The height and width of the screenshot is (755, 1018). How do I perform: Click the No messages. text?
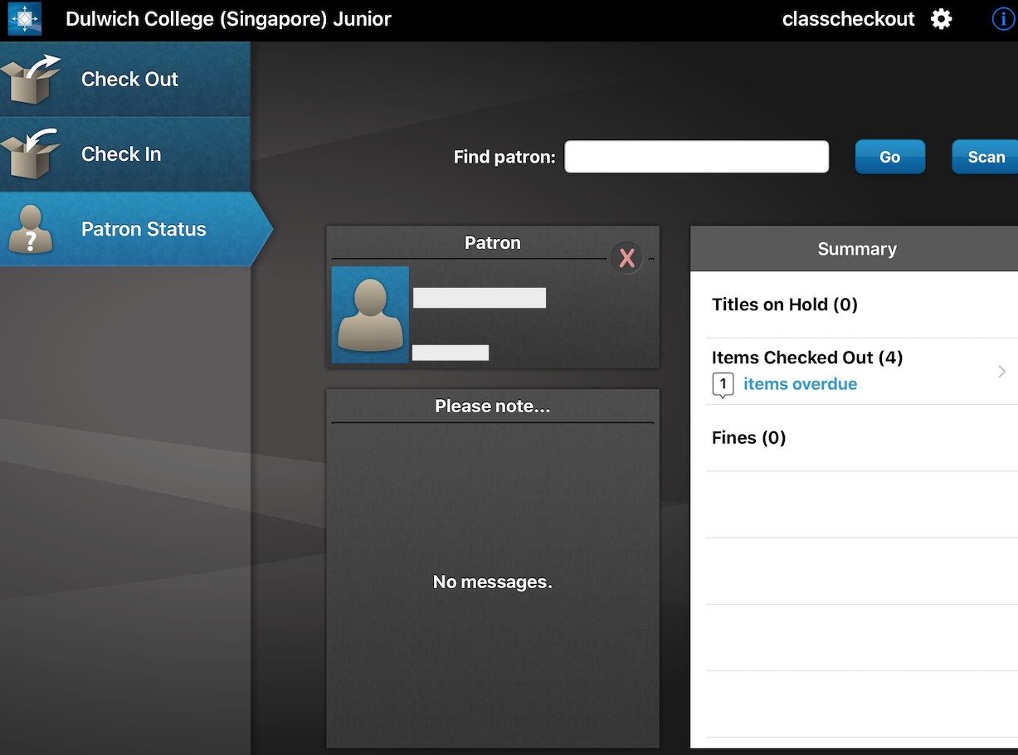click(x=493, y=582)
